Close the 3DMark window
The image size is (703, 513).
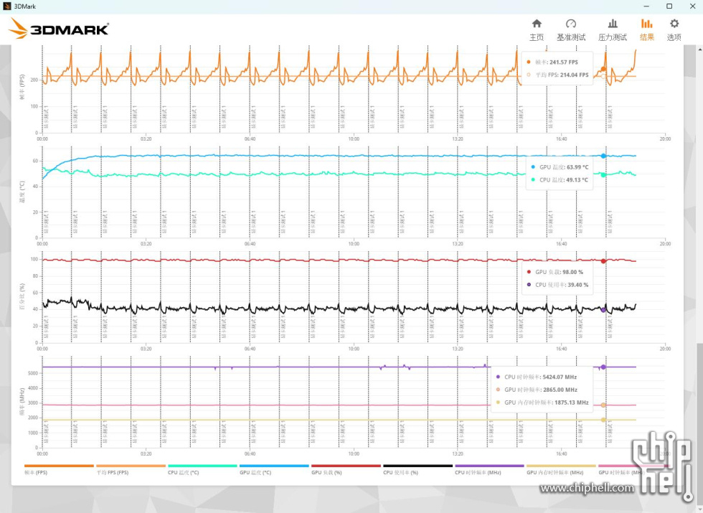click(692, 6)
